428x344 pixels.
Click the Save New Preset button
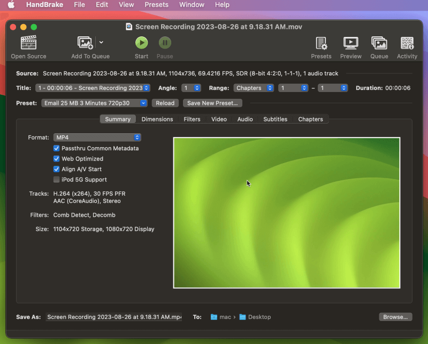(212, 103)
